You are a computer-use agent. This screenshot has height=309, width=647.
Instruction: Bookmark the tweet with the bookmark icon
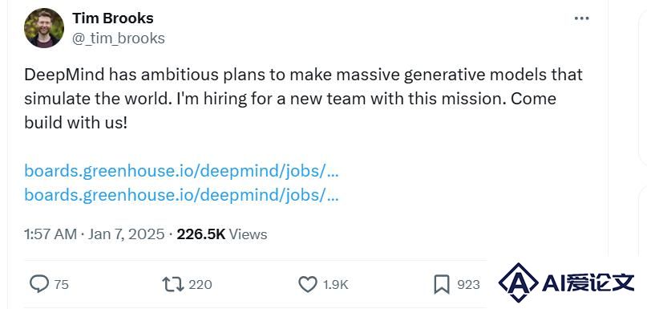[x=442, y=285]
